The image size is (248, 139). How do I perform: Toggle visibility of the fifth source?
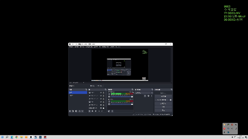click(x=101, y=105)
